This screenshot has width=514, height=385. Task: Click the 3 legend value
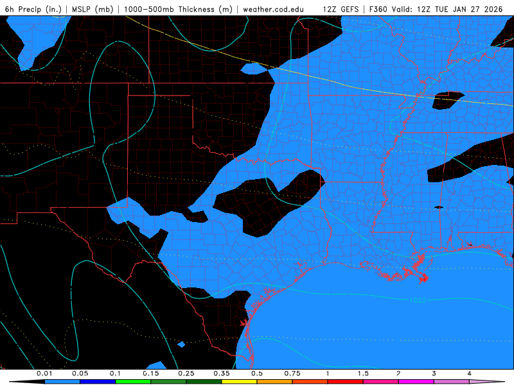coord(434,373)
